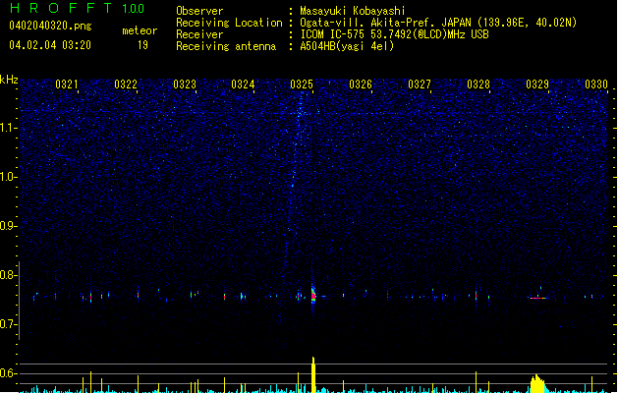This screenshot has width=618, height=393.
Task: Click the 0327 time marker
Action: (x=420, y=84)
